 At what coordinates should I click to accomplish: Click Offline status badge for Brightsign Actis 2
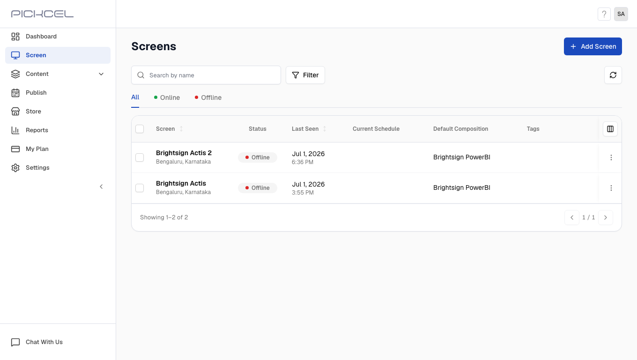point(258,157)
